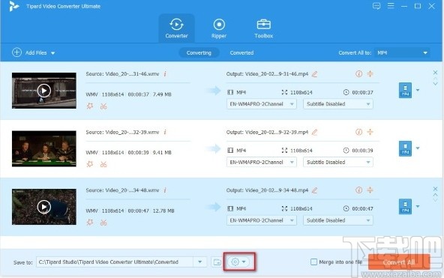Open edit effects star for 34-48.wmv

tap(90, 223)
